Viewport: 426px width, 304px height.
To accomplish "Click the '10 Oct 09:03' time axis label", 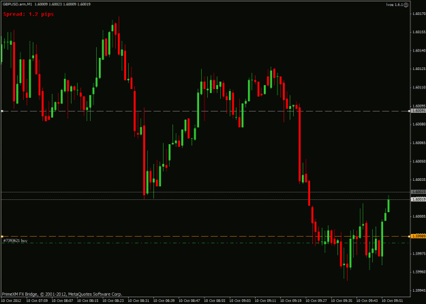I will (240, 301).
